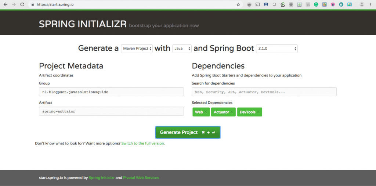This screenshot has height=186, width=376.
Task: Click the Search for dependencies box
Action: 264,92
